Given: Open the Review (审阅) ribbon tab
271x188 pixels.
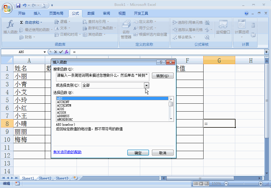Looking at the screenshot, I should (106, 13).
